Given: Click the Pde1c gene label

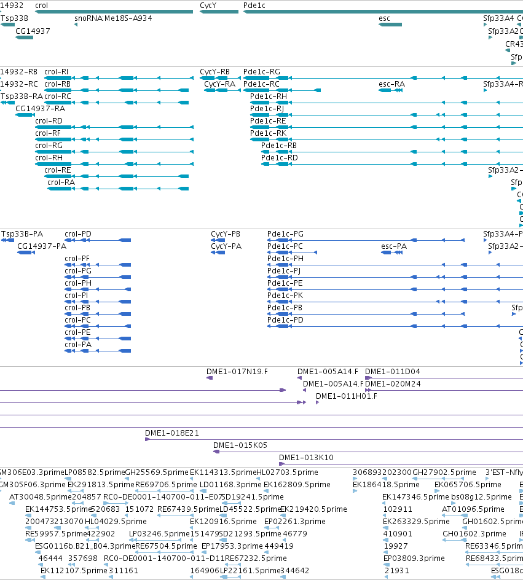Looking at the screenshot, I should coord(254,5).
